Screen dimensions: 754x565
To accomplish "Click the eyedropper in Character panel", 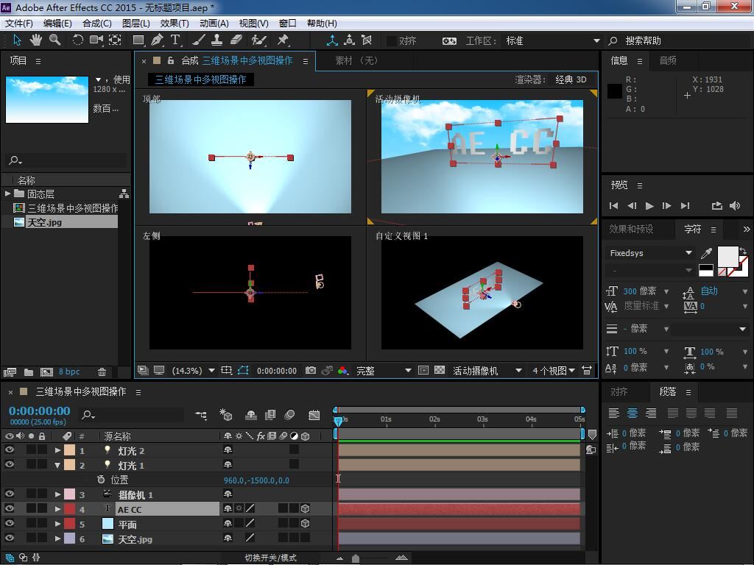I will [x=706, y=253].
